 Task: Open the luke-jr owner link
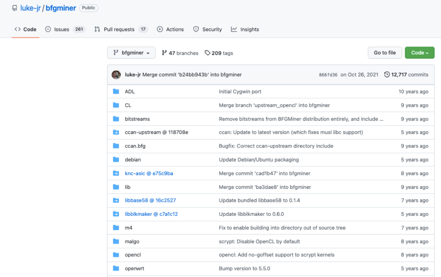coord(30,8)
